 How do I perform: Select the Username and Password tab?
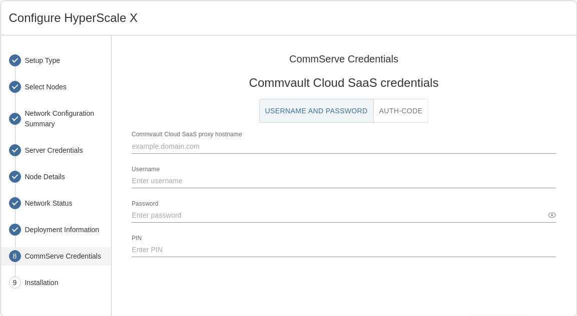pos(316,111)
